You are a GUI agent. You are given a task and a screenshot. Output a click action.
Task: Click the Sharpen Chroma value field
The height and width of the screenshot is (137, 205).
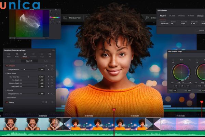click(41, 94)
